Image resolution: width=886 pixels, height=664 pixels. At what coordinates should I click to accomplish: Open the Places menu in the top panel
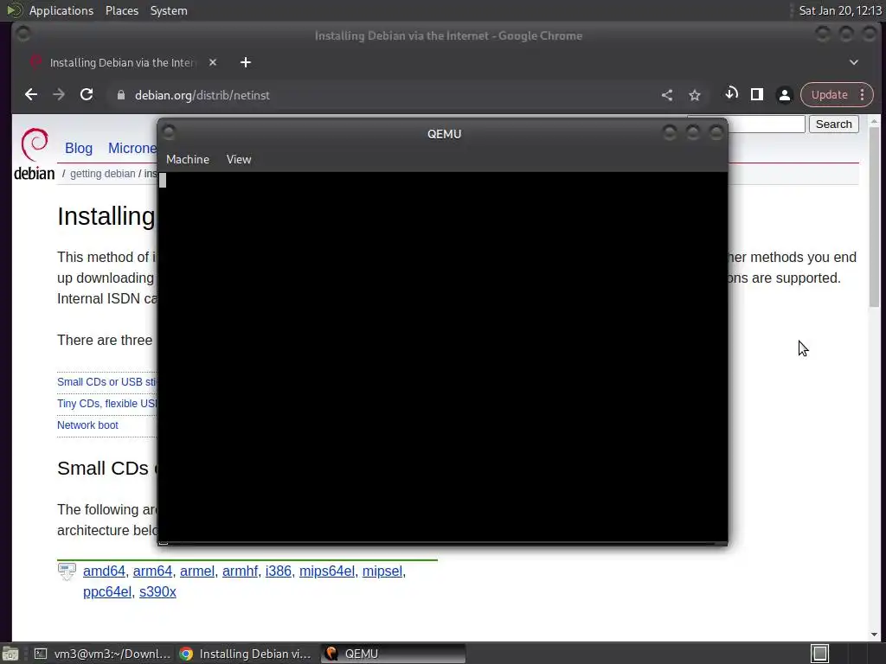tap(121, 10)
